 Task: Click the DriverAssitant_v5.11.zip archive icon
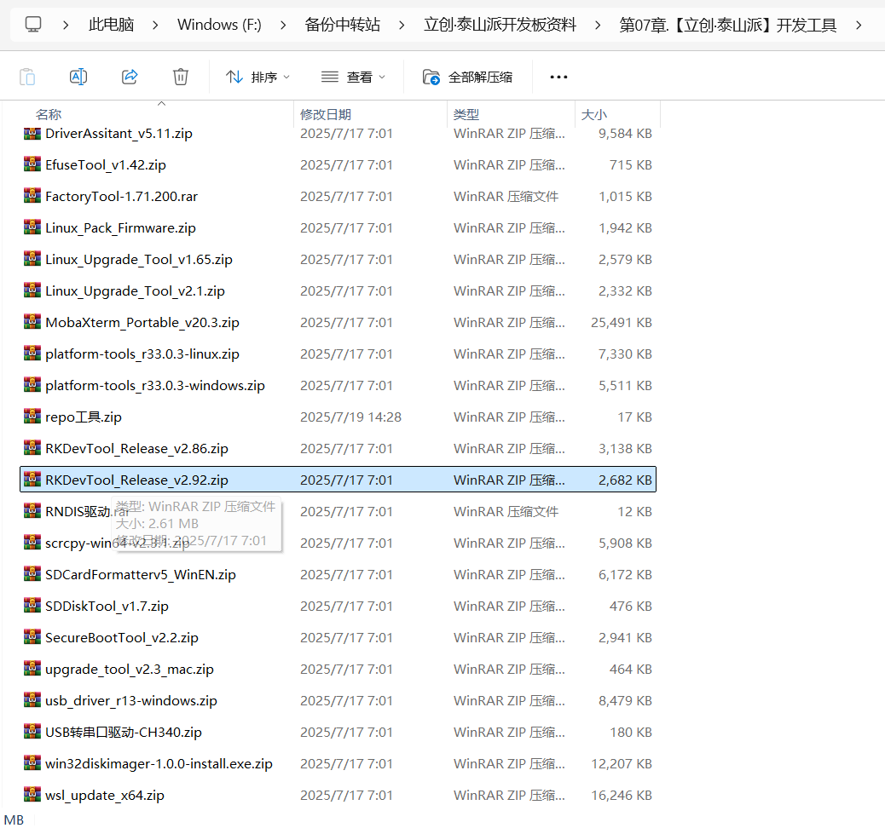click(32, 133)
